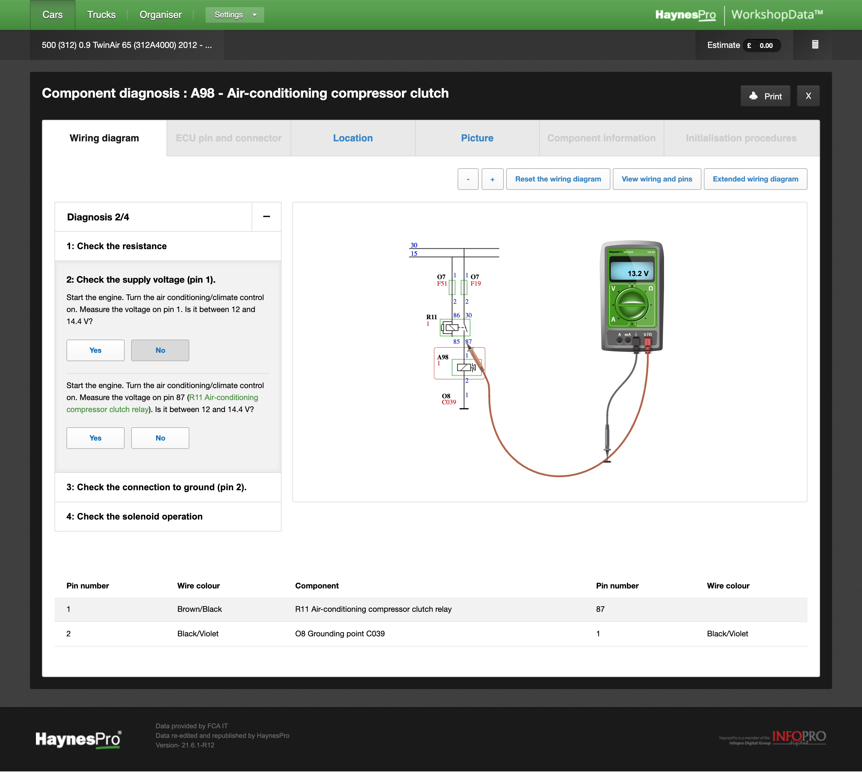Screen dimensions: 862x772
Task: Click the pin number 87 table cell
Action: [x=600, y=609]
